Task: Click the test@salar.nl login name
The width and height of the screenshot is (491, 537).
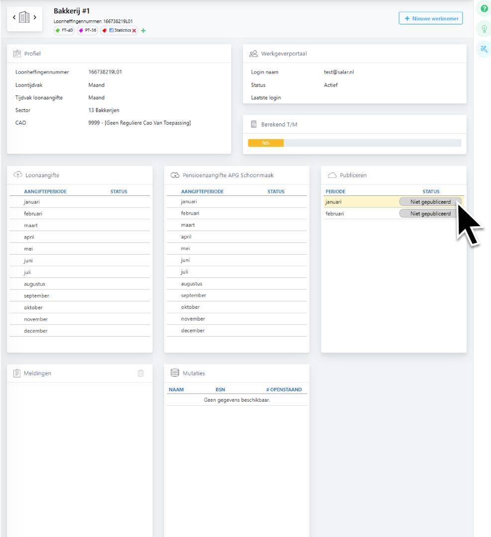Action: pyautogui.click(x=339, y=72)
